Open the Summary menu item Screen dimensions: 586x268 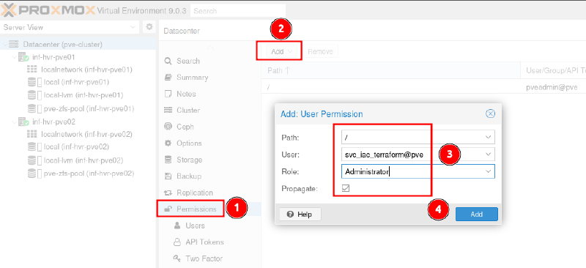pyautogui.click(x=209, y=78)
